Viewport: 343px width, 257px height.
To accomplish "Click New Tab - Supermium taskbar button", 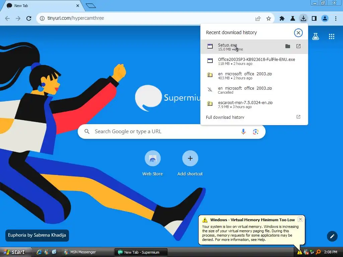I will pyautogui.click(x=141, y=252).
